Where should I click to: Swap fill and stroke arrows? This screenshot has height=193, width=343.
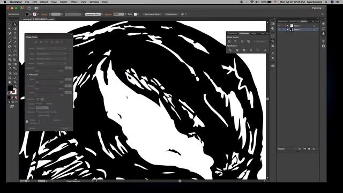coord(16,86)
